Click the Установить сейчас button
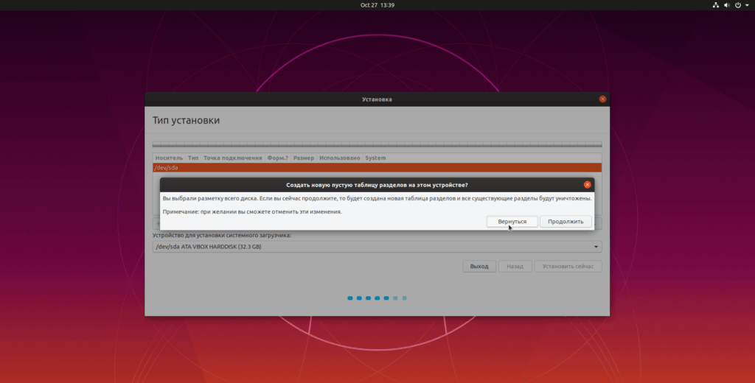The height and width of the screenshot is (383, 755). pos(568,266)
